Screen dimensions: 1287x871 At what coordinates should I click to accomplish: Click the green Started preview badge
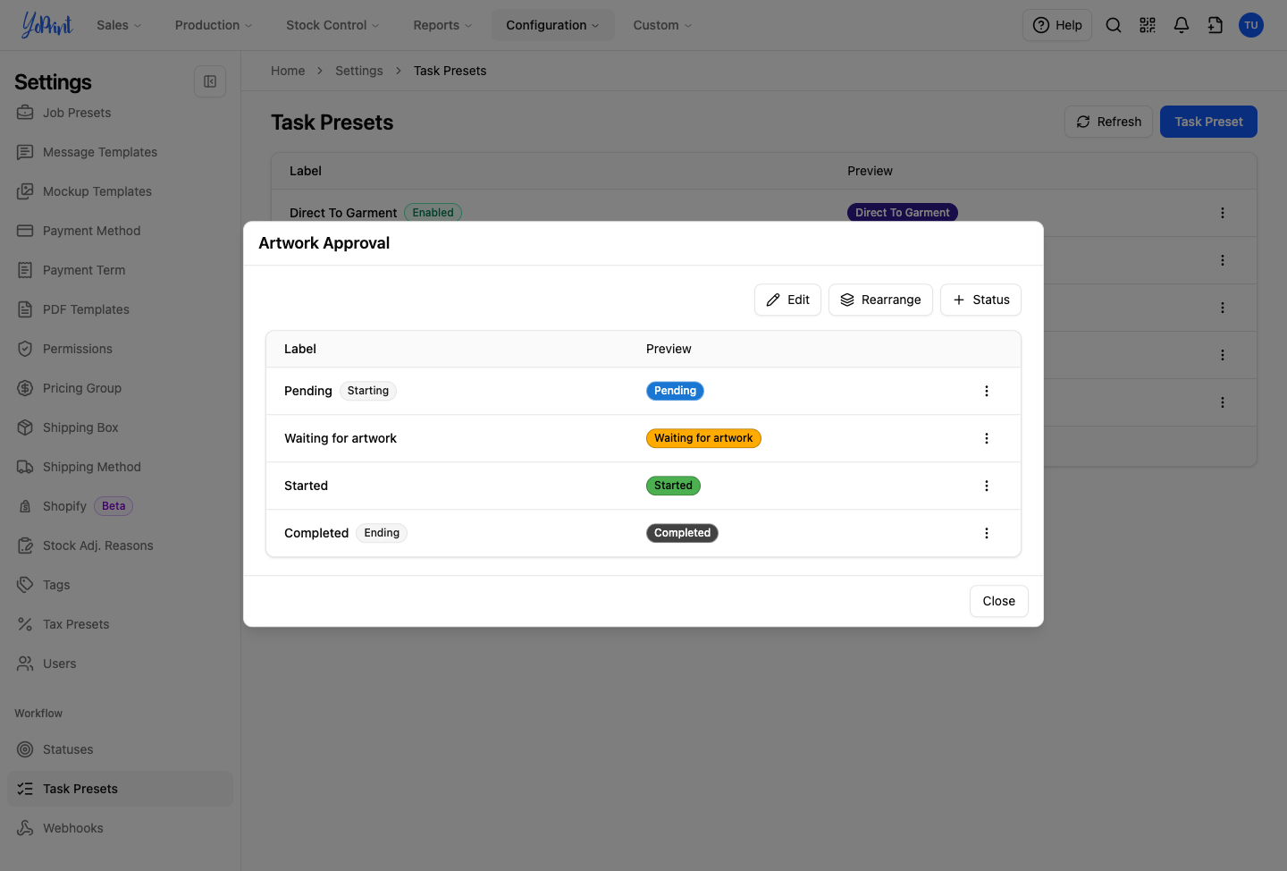pos(673,486)
